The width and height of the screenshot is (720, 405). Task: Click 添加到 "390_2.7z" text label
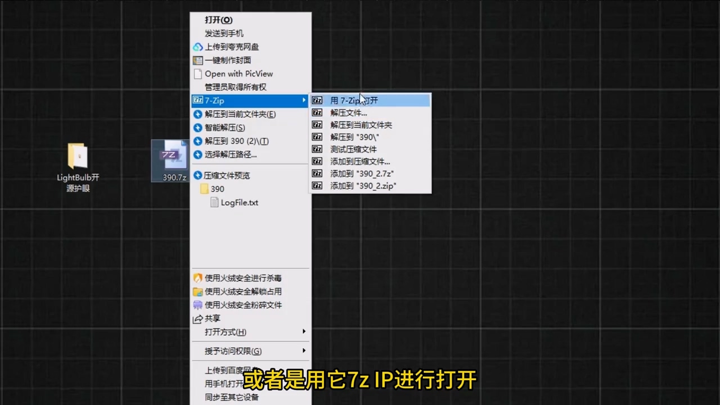coord(362,174)
